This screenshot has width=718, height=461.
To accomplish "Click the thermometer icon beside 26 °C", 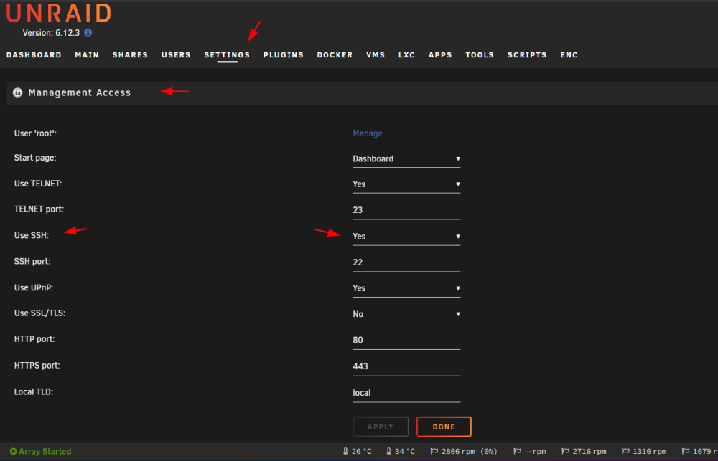I will click(x=345, y=452).
